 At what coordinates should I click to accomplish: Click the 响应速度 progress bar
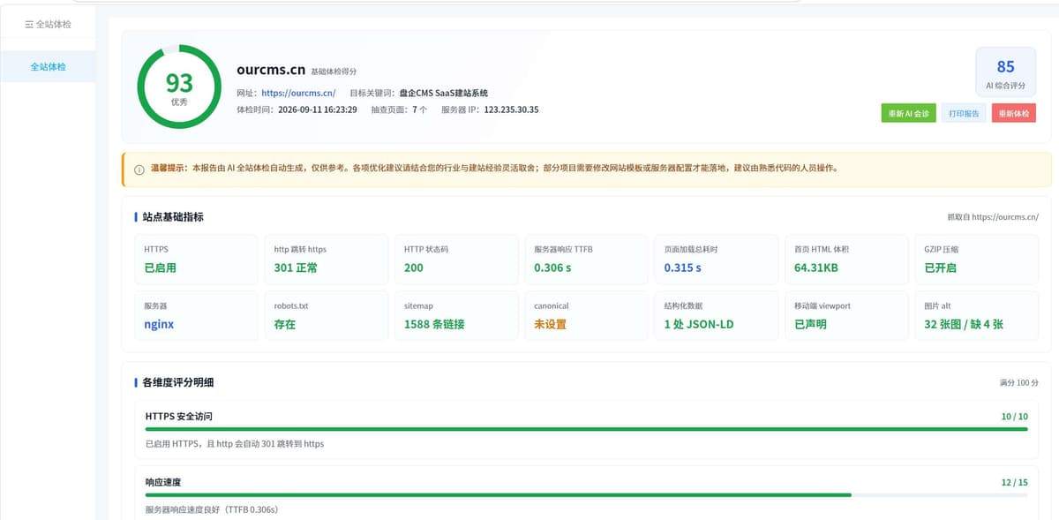tap(586, 495)
